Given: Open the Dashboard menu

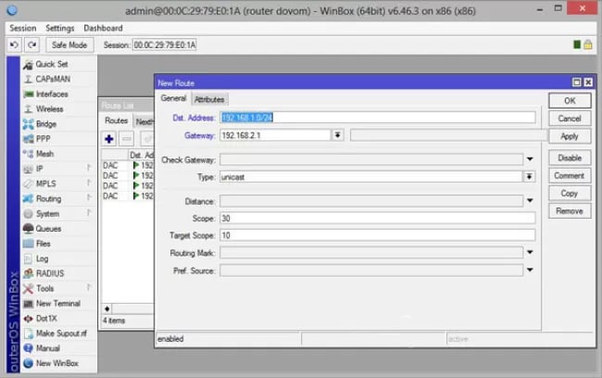Looking at the screenshot, I should pos(103,28).
